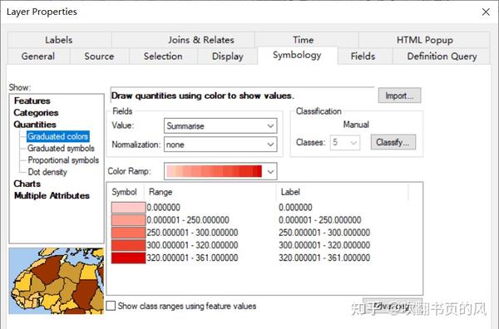The height and width of the screenshot is (329, 499).
Task: Click the Africa map preview thumbnail
Action: pos(57,281)
